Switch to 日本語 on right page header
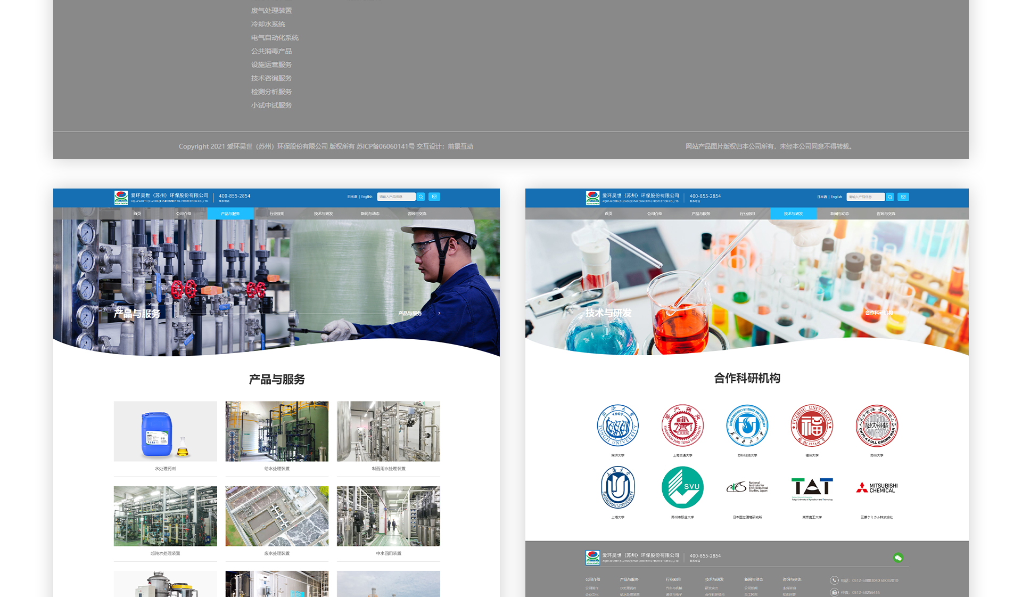 (x=822, y=197)
